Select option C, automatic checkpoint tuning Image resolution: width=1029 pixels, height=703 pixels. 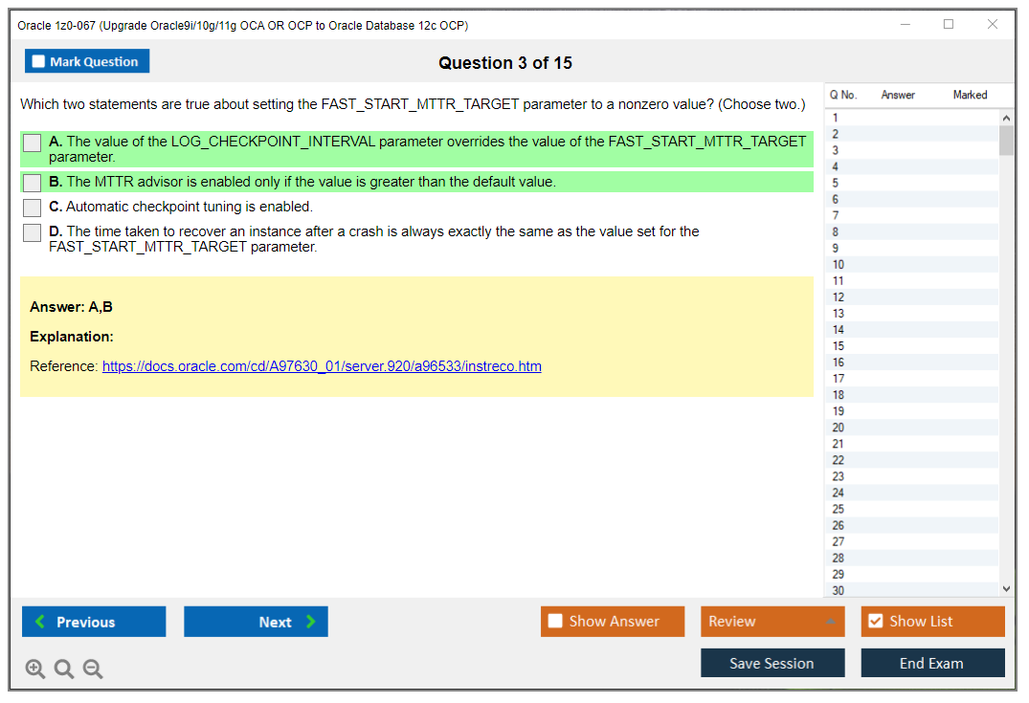click(x=32, y=207)
